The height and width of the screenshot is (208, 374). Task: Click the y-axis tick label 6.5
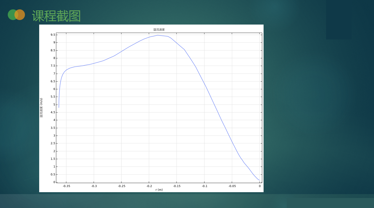[x=53, y=81]
